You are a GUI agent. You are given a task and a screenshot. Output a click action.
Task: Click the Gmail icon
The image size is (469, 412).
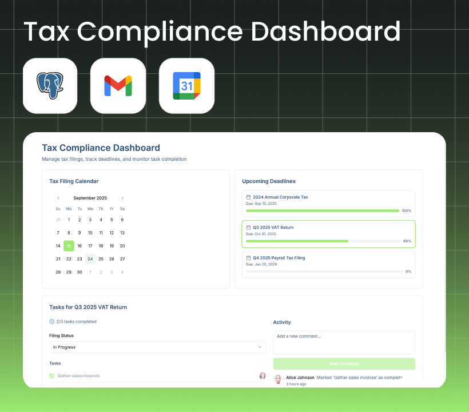pos(118,86)
